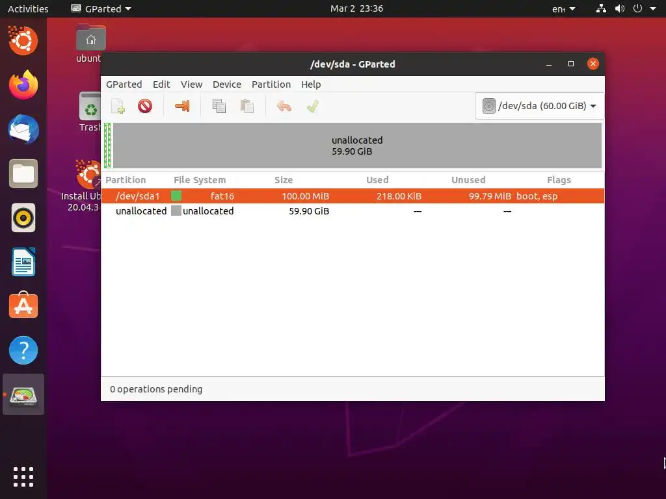Viewport: 666px width, 499px height.
Task: Click the Undo last operation icon
Action: [284, 106]
